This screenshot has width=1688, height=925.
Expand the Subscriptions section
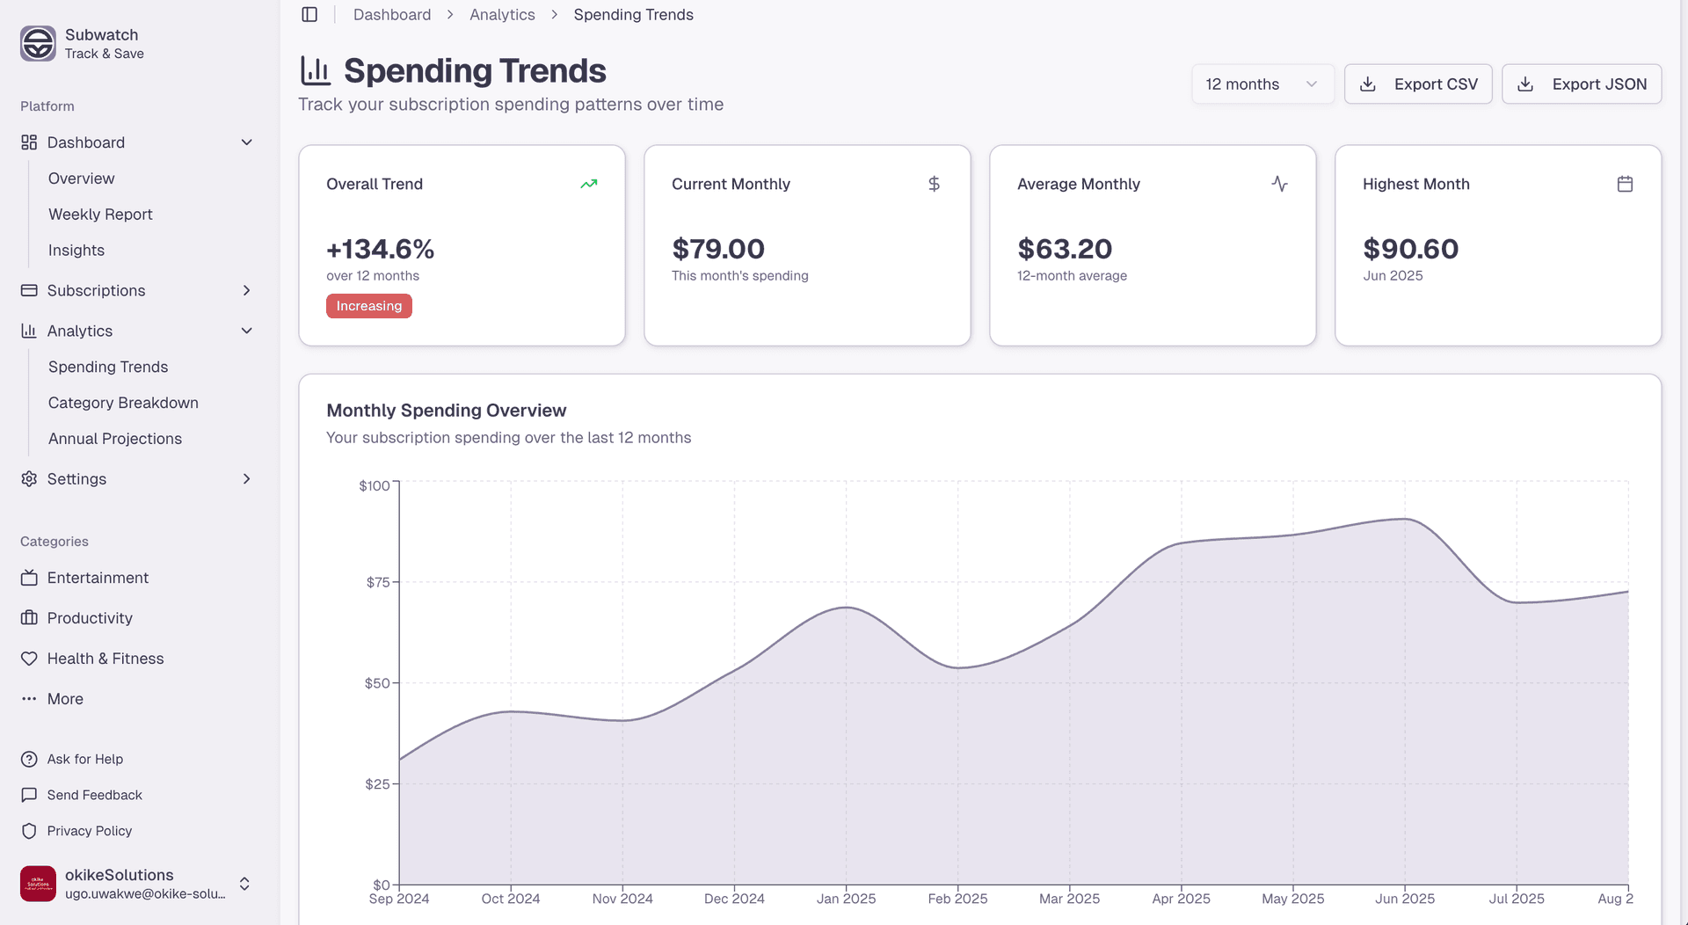coord(246,290)
